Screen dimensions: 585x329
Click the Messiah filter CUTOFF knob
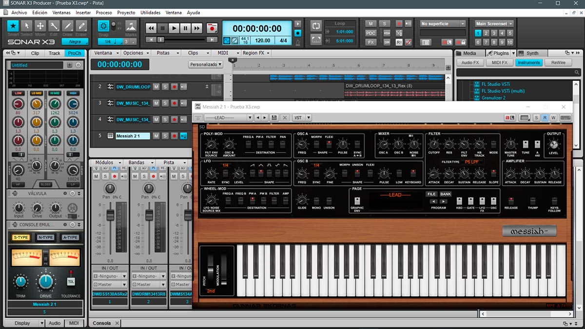coord(434,144)
